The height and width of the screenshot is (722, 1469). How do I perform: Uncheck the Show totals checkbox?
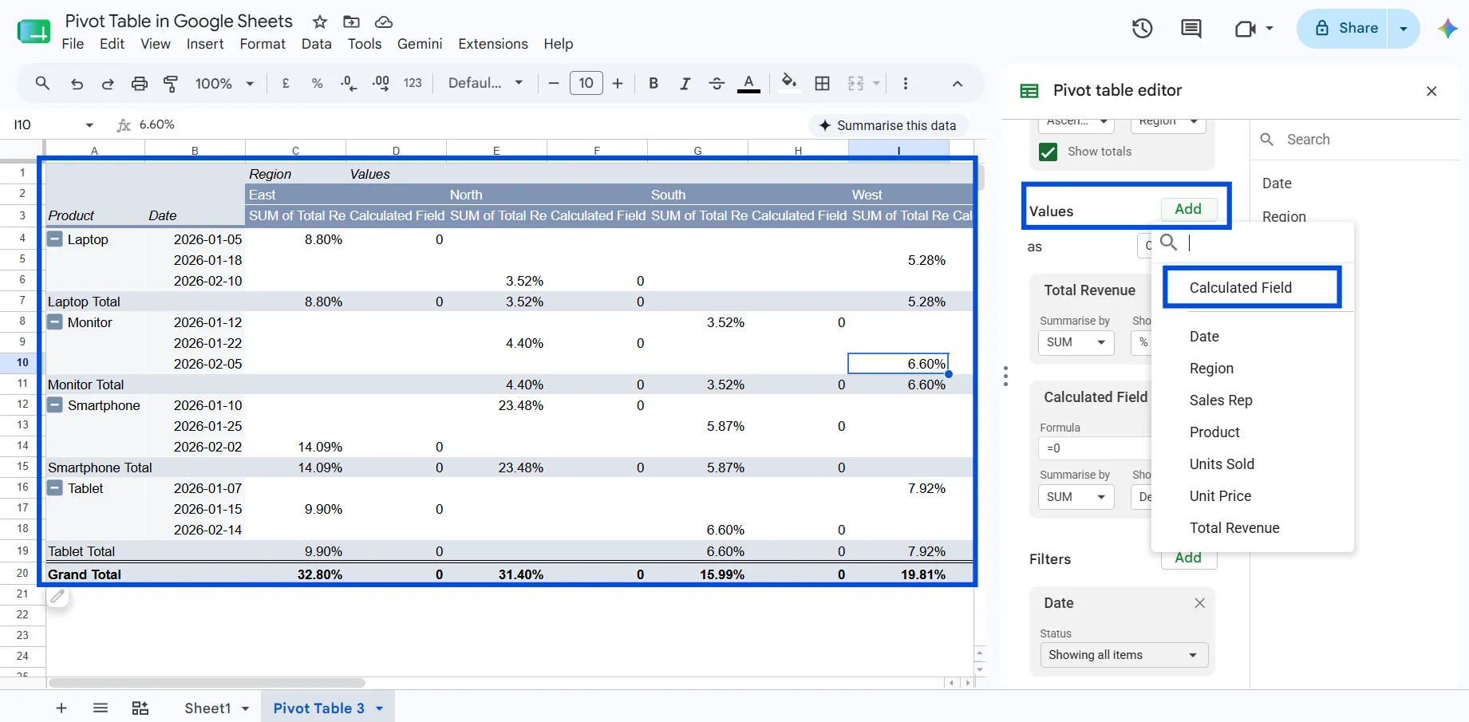click(1048, 152)
